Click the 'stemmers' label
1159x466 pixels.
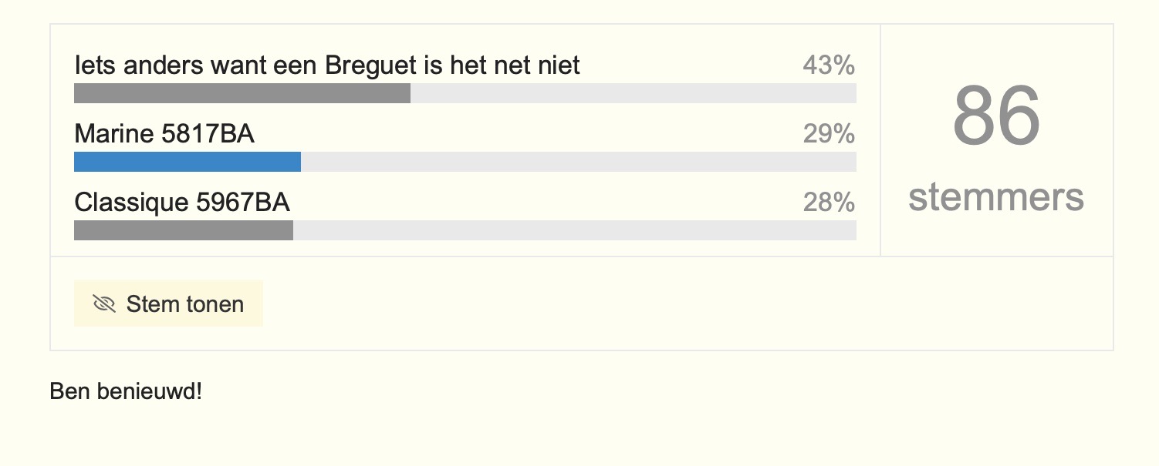[x=996, y=197]
